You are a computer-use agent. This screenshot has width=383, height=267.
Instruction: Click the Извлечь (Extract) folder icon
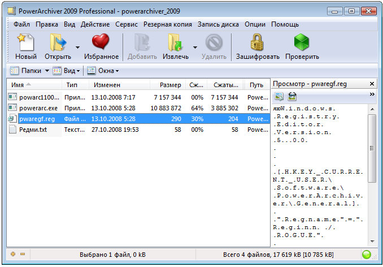click(176, 42)
